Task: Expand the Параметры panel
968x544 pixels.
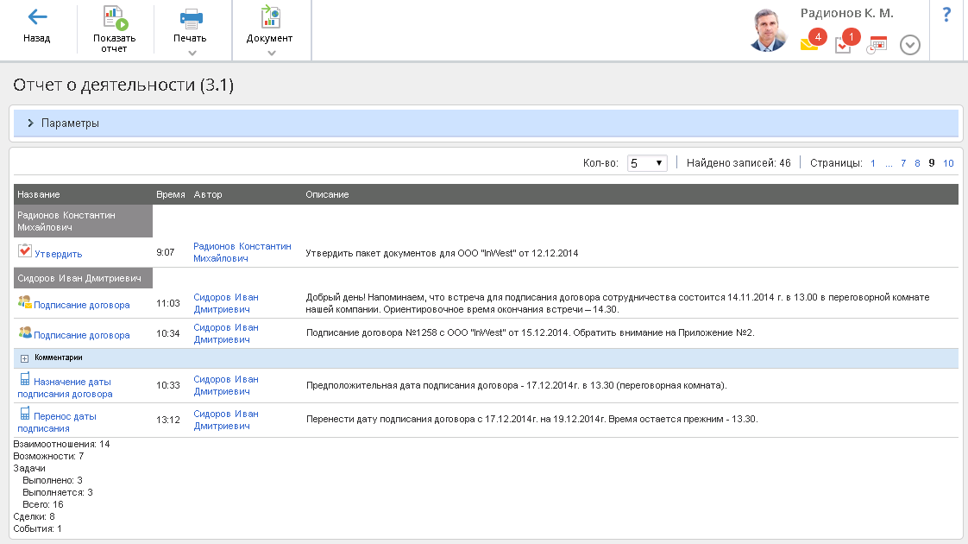Action: (x=30, y=123)
